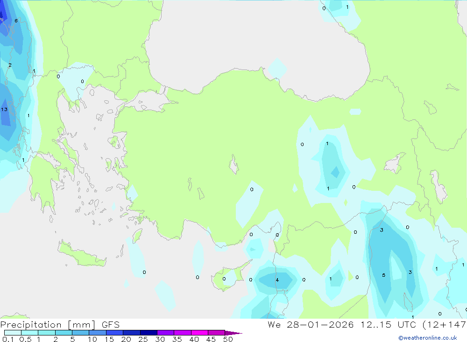Click the "6" precipitation value on the map
The width and height of the screenshot is (467, 342).
coord(16,21)
